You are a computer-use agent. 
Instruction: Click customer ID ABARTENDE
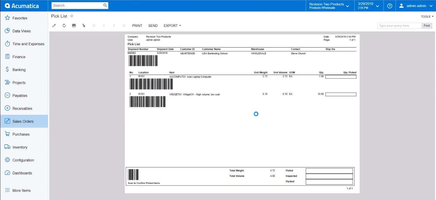[x=188, y=53]
